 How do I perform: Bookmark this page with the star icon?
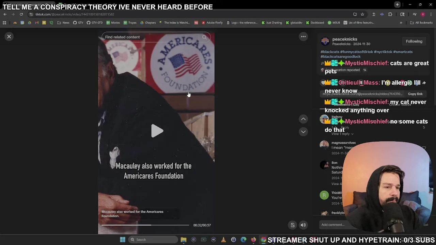362,14
